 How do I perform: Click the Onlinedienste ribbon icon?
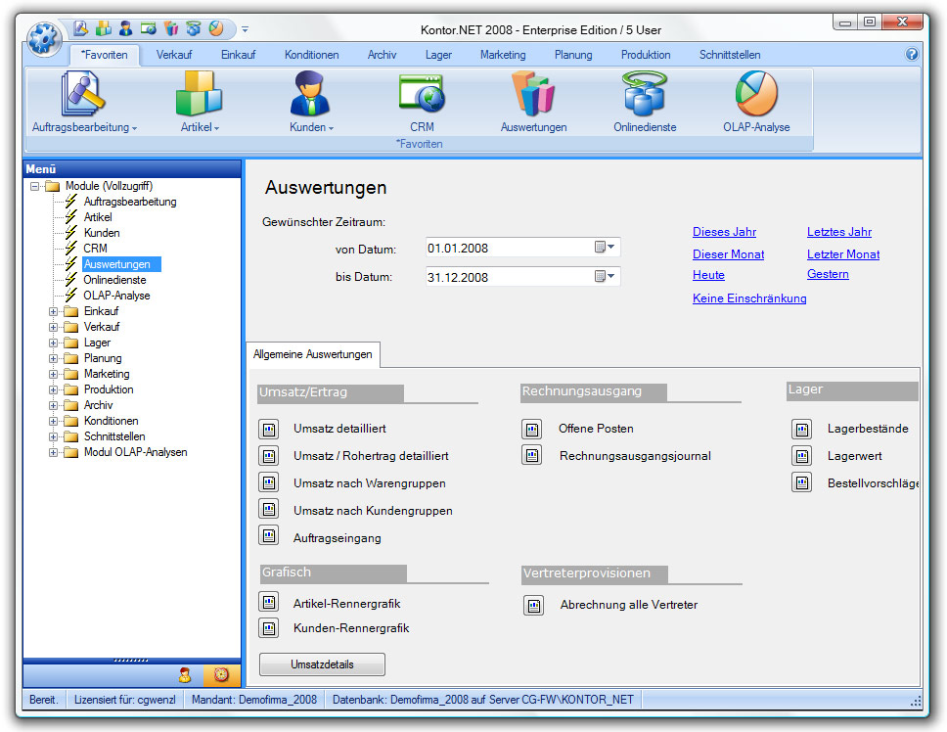click(x=645, y=95)
